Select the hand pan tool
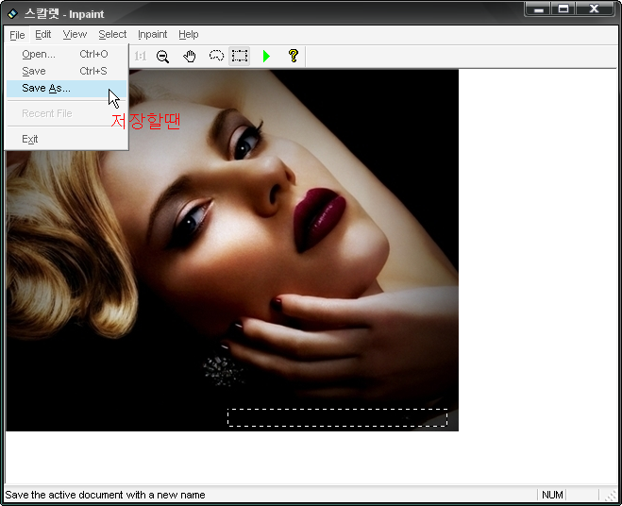The image size is (622, 506). (x=189, y=57)
